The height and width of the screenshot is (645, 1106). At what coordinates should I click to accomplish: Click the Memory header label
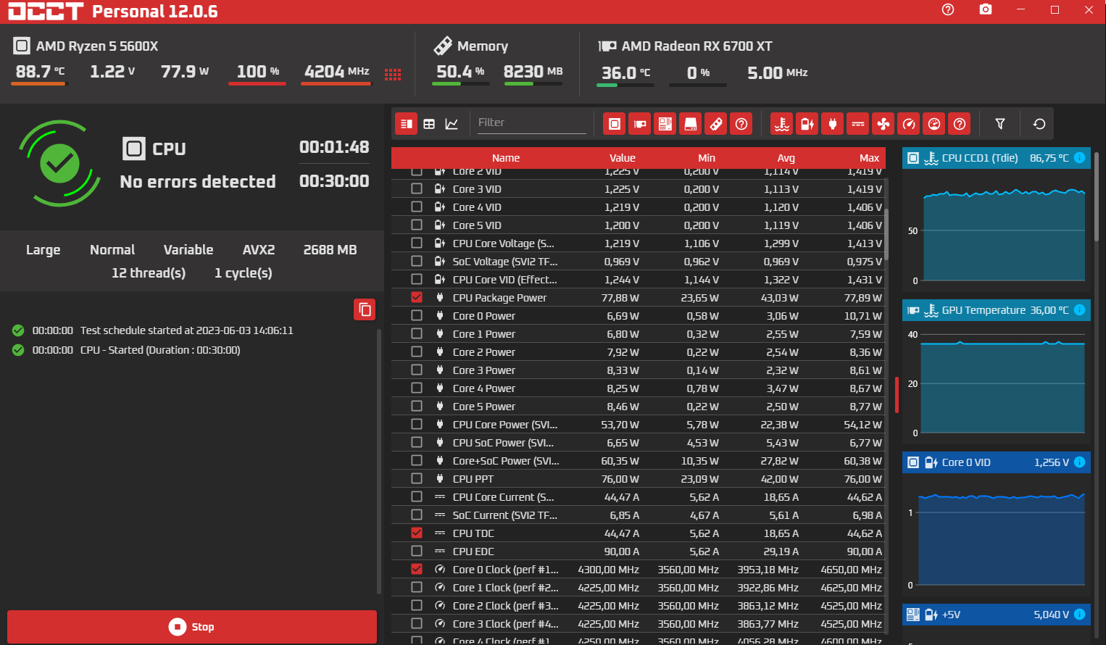point(483,46)
